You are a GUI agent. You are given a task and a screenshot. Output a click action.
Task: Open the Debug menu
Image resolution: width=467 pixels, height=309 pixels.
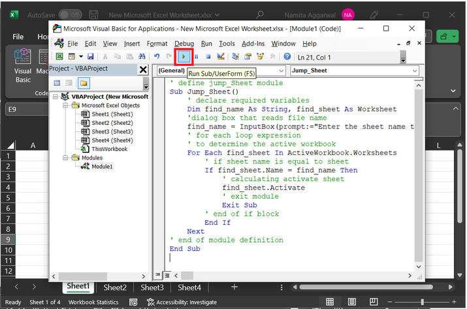pyautogui.click(x=184, y=44)
